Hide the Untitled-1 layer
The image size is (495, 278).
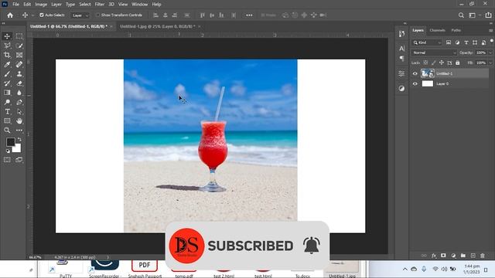[415, 74]
